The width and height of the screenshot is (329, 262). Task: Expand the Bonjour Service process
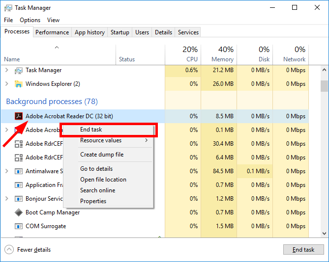pyautogui.click(x=7, y=198)
